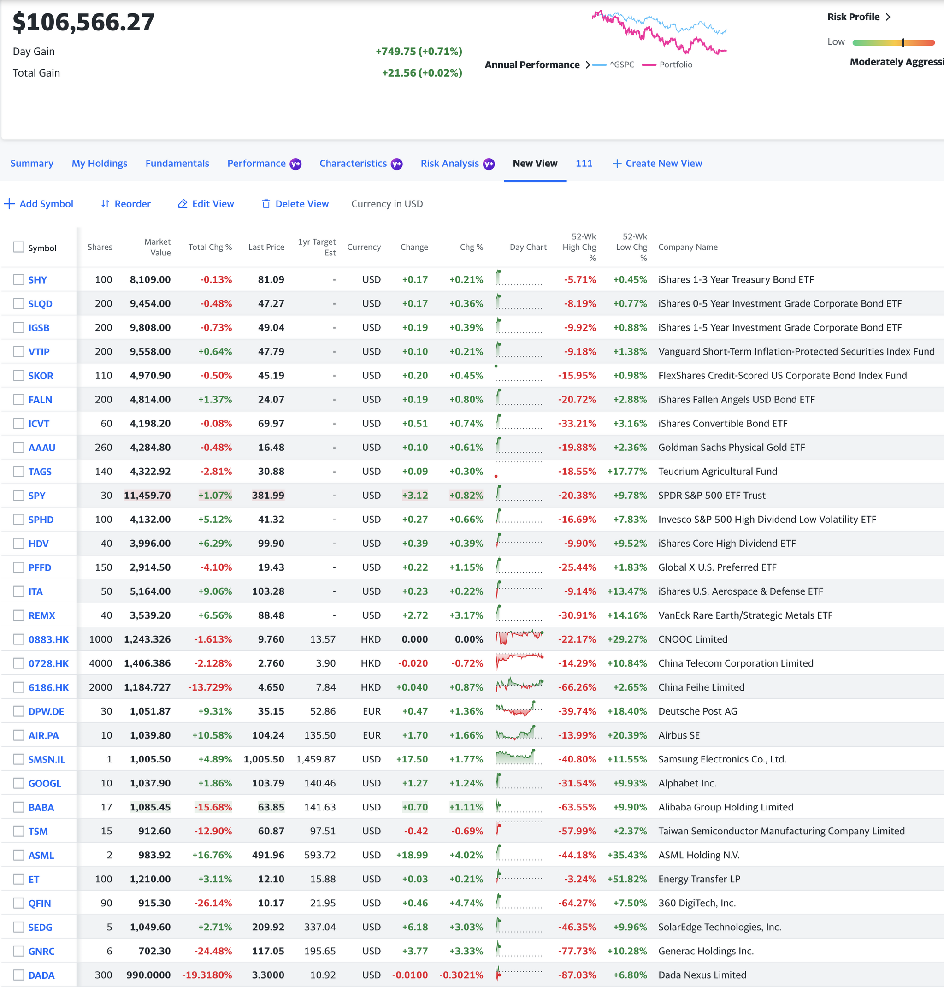Image resolution: width=944 pixels, height=993 pixels.
Task: Open the Characteristics tab
Action: (x=353, y=164)
